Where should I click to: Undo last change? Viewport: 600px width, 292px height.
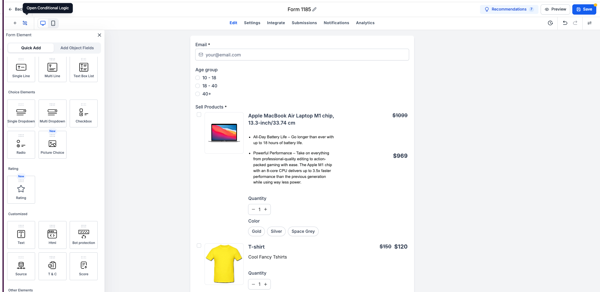pyautogui.click(x=565, y=23)
